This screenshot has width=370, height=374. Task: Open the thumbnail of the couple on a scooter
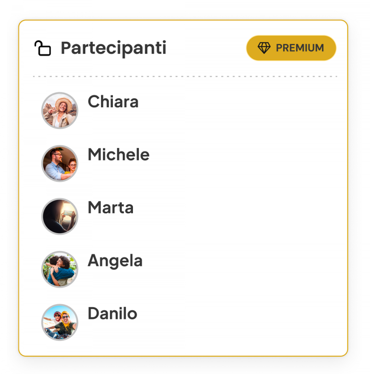(x=60, y=322)
